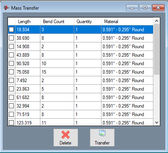Viewport: 168px width, 153px height.
Task: Check the box for length 123.319 row
Action: (x=12, y=123)
